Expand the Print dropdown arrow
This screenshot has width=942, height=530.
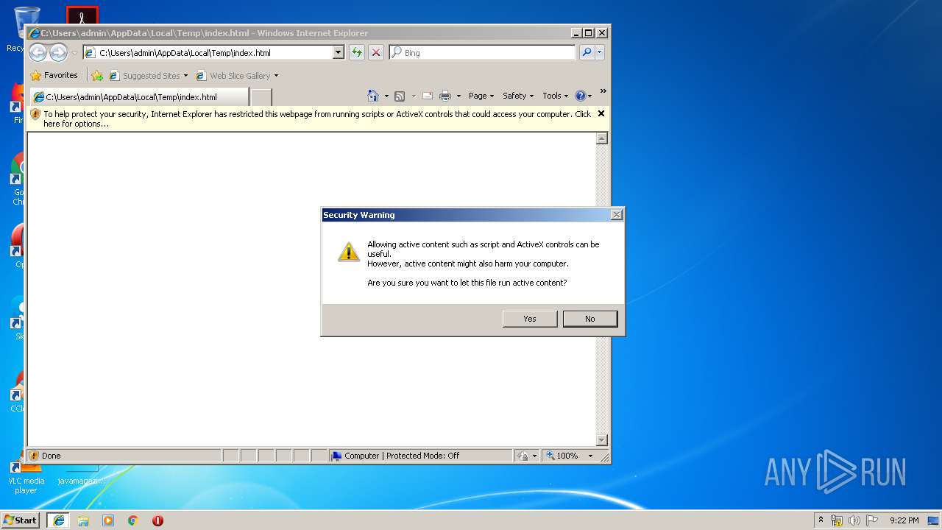pos(458,96)
